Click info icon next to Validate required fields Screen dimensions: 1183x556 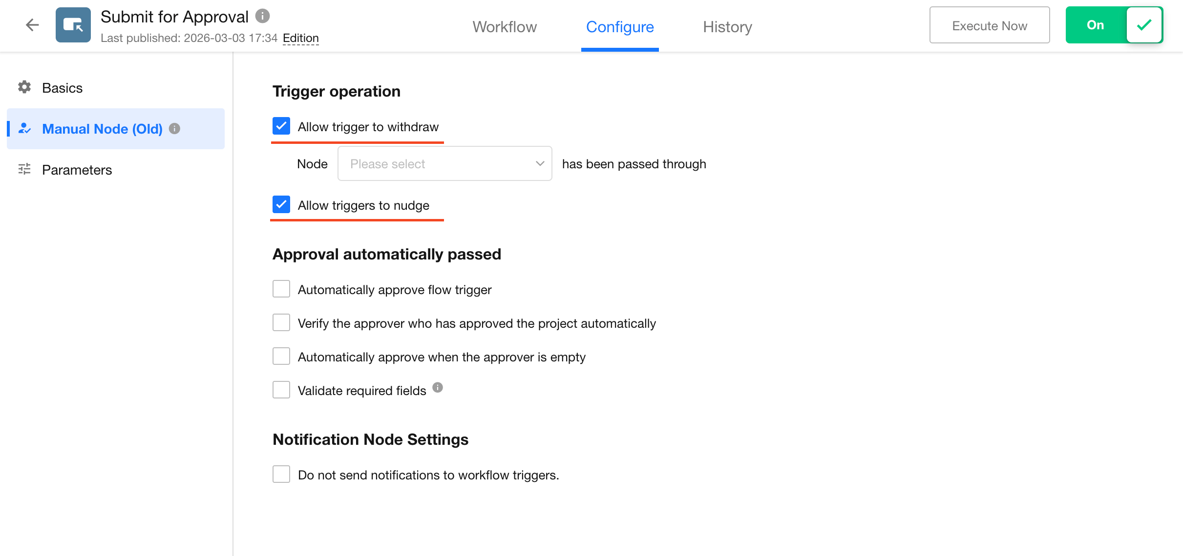click(438, 387)
